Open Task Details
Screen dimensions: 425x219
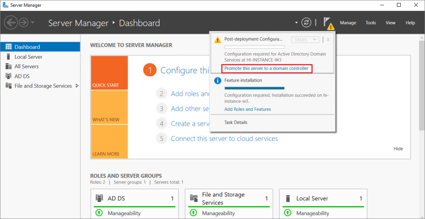pyautogui.click(x=236, y=122)
